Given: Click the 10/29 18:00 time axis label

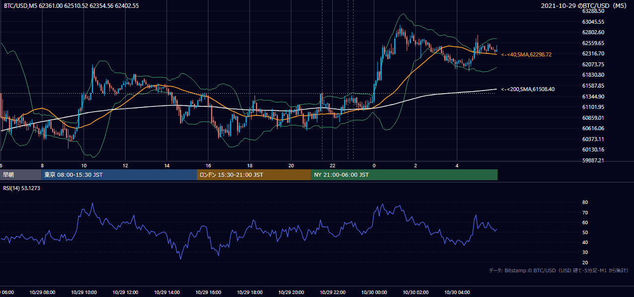Looking at the screenshot, I should point(250,292).
